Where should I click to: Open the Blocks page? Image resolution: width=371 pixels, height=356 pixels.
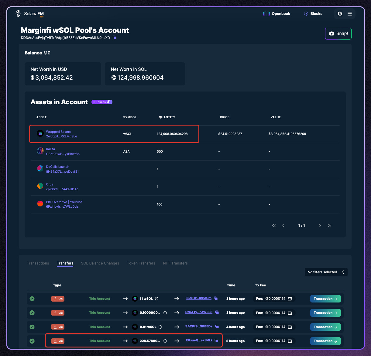pos(313,14)
